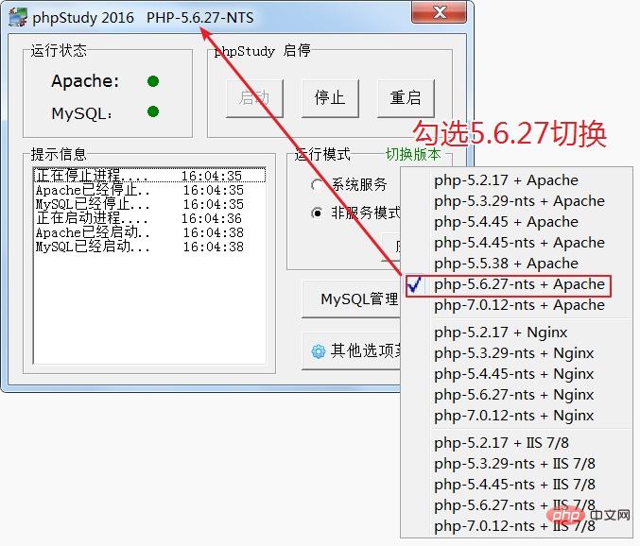
Task: Select checked php-5.6.27-nts + Apache entry
Action: (519, 284)
